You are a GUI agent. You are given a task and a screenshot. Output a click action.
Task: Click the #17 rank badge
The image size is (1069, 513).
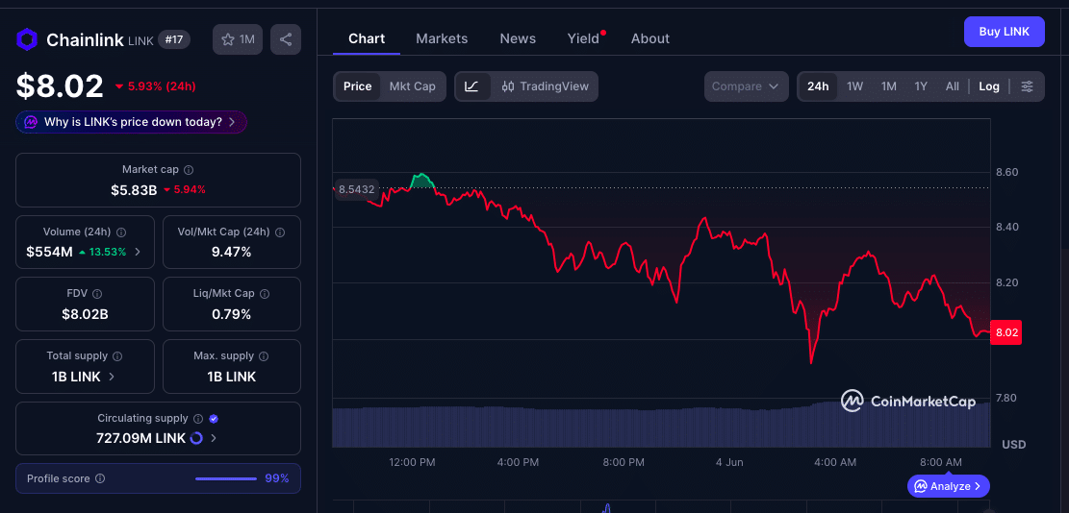tap(174, 39)
